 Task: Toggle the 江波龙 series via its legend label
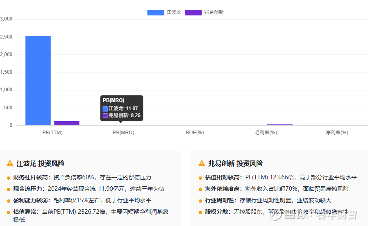173,12
